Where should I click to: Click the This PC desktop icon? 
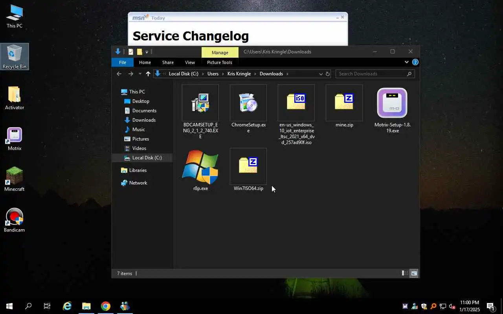(15, 16)
